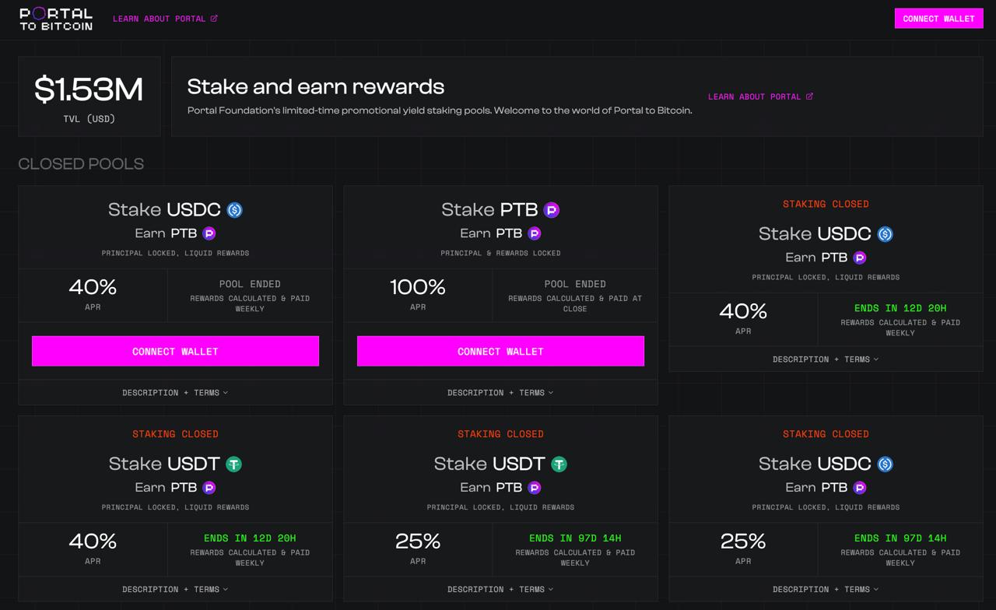Screen dimensions: 996x610
Task: Expand Description + Terms of the top-right USDC pool
Action: coord(826,359)
